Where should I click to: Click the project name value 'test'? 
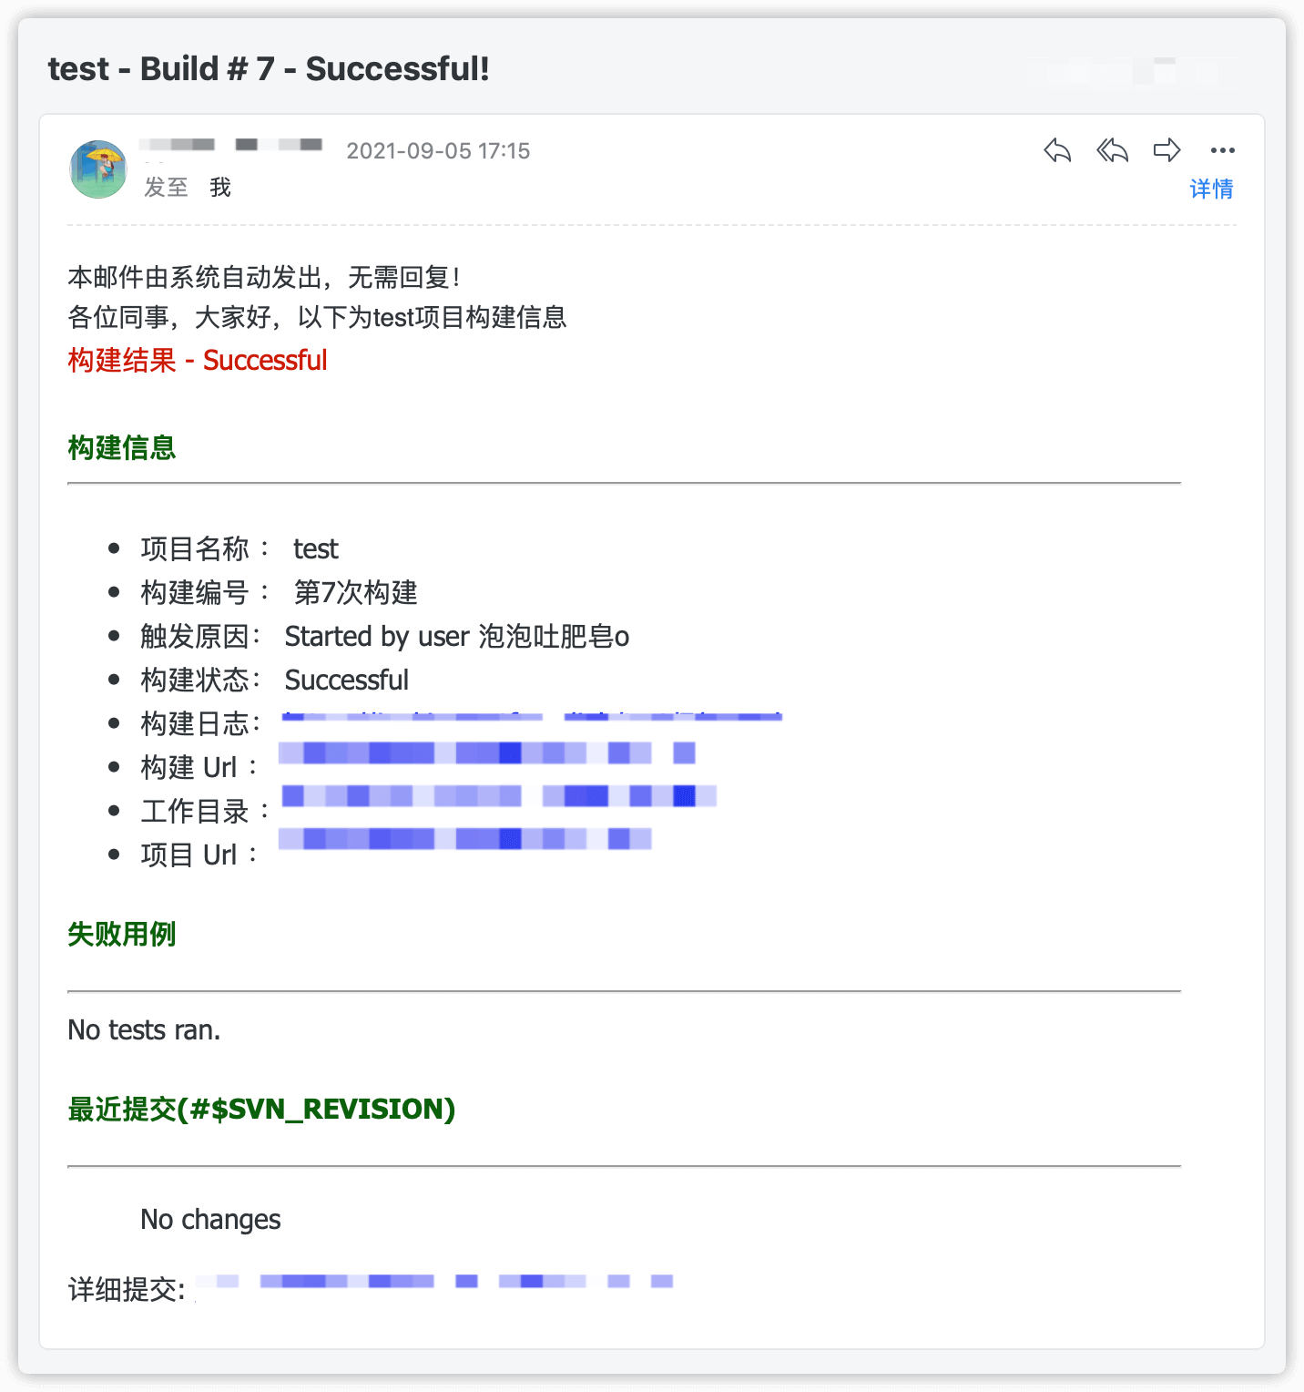(x=315, y=549)
